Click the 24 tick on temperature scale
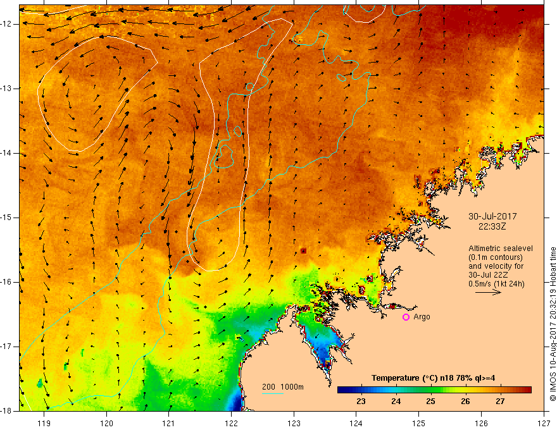Screen dimensions: 557x430 396,402
